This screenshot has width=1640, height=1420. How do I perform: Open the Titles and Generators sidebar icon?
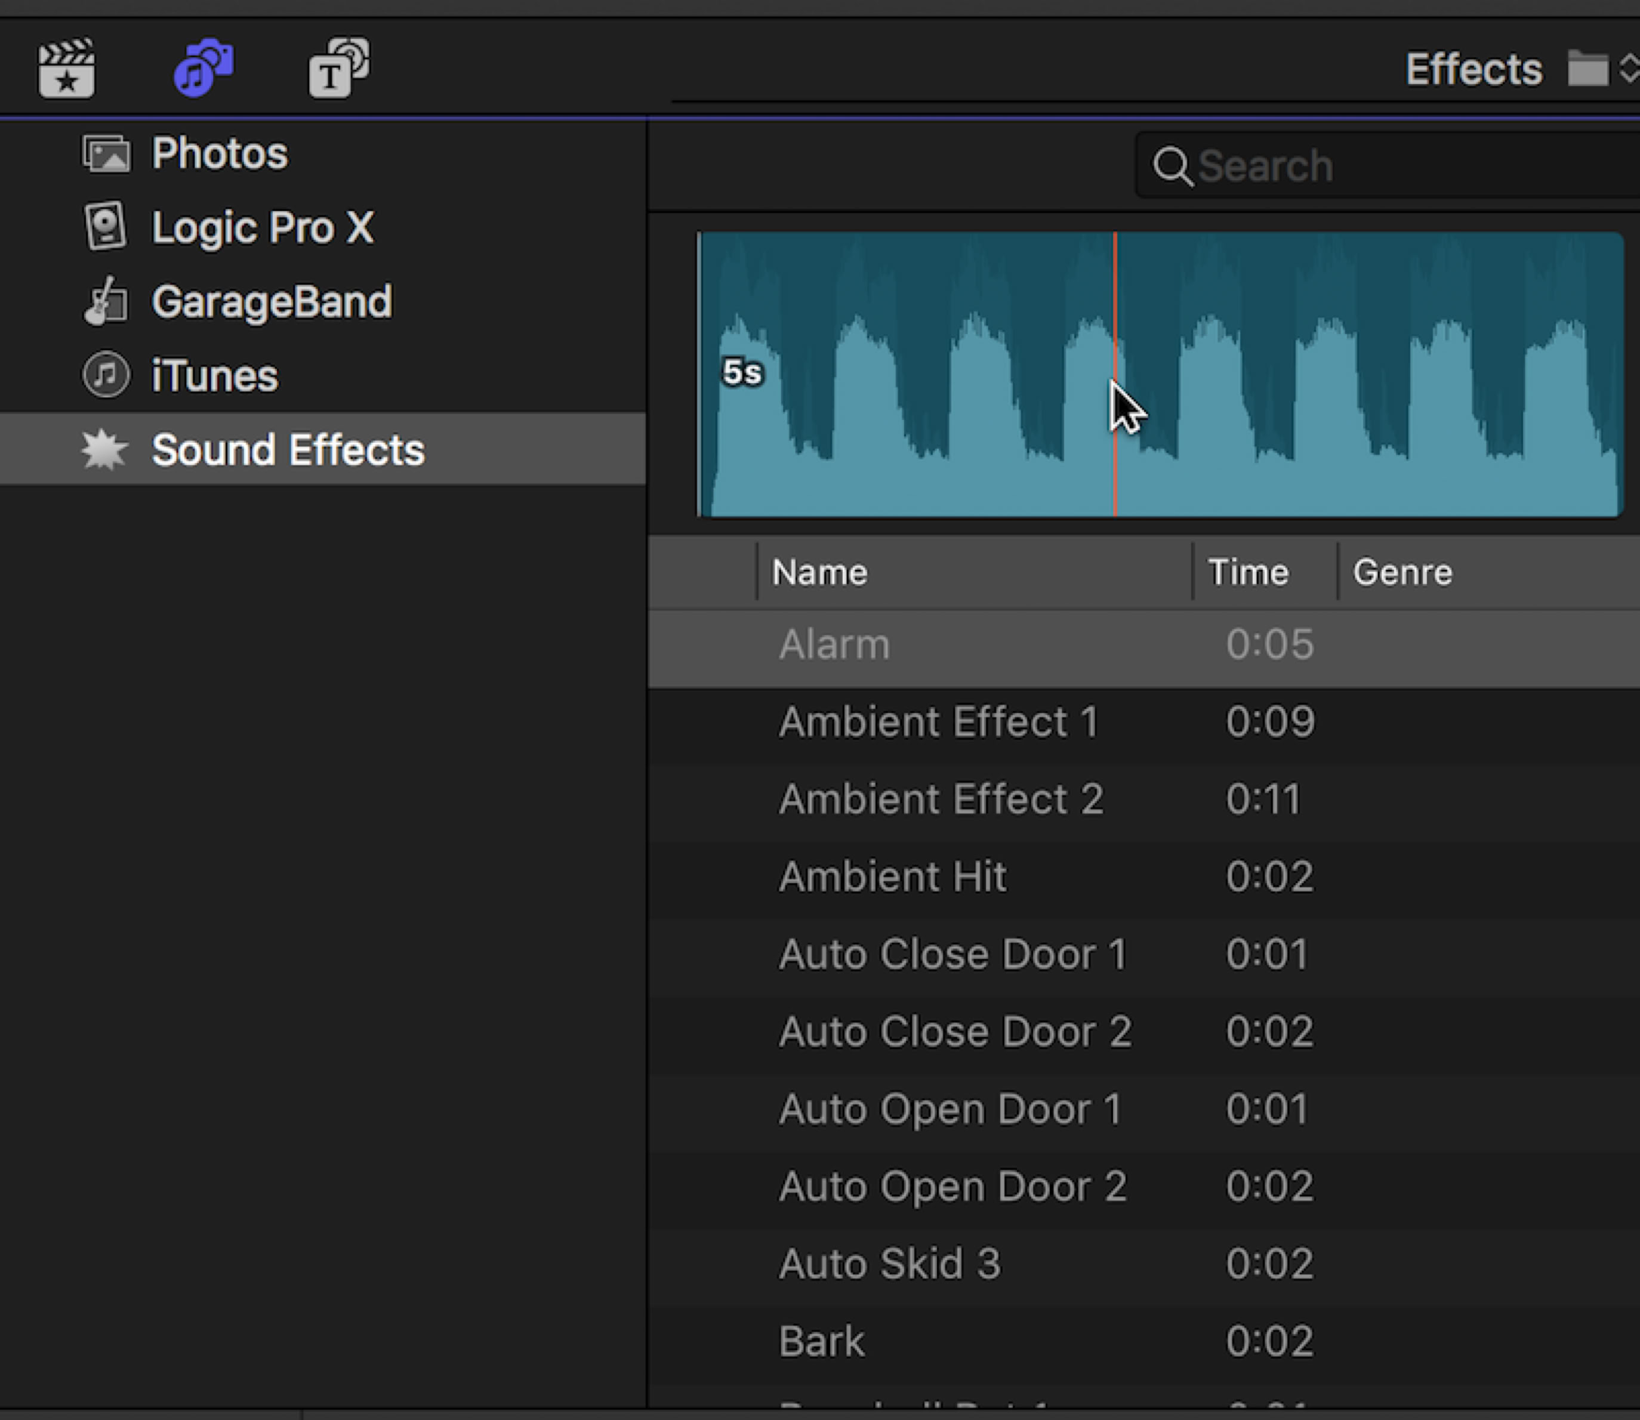click(338, 67)
